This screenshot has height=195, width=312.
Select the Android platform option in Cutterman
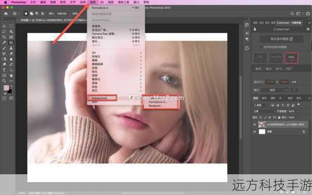click(x=276, y=58)
